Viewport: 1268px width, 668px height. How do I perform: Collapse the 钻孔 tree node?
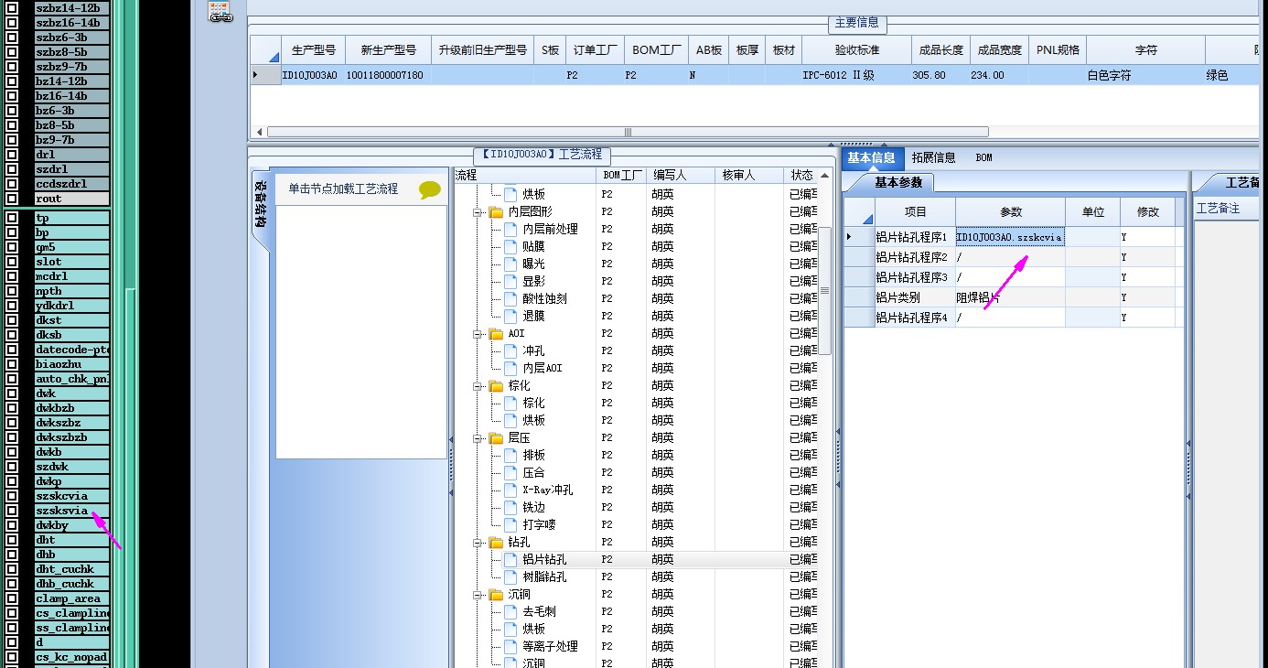tap(478, 543)
